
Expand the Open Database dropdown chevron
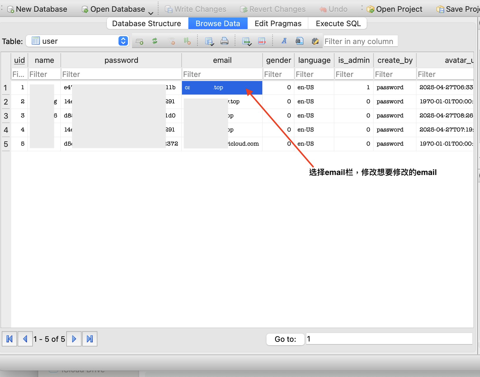(151, 13)
